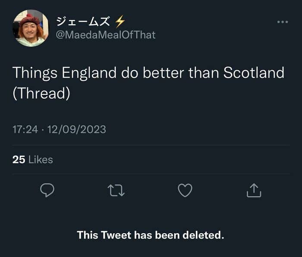Click the word Likes label
Screen dimensions: 302x257
click(x=41, y=160)
